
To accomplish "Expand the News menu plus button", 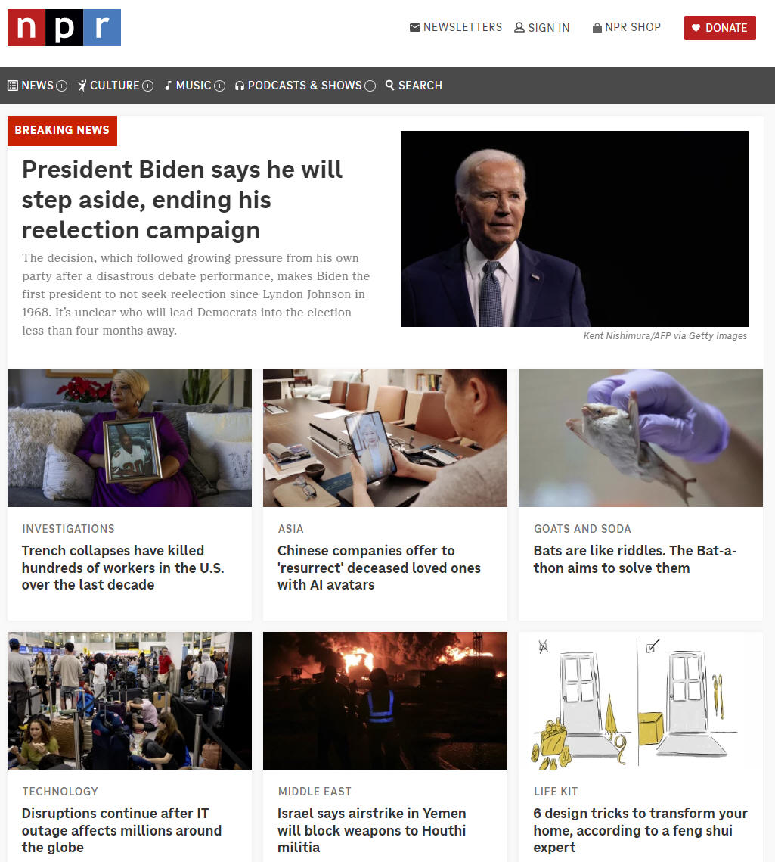I will (62, 86).
